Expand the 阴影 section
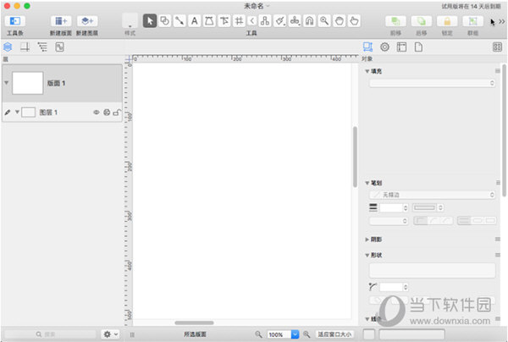508x342 pixels. [x=367, y=240]
